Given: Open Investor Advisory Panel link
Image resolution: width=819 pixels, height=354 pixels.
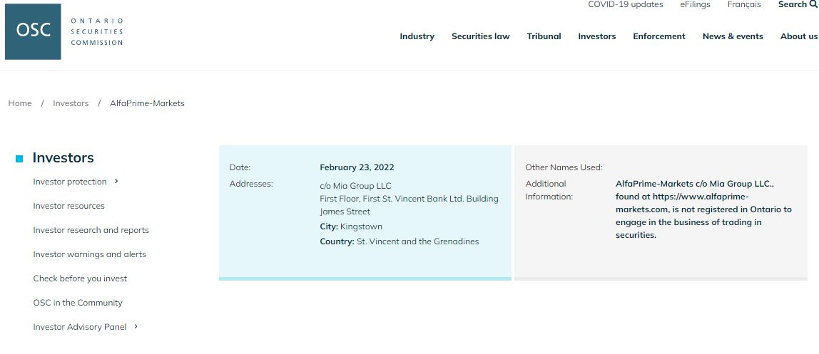Looking at the screenshot, I should [x=80, y=327].
